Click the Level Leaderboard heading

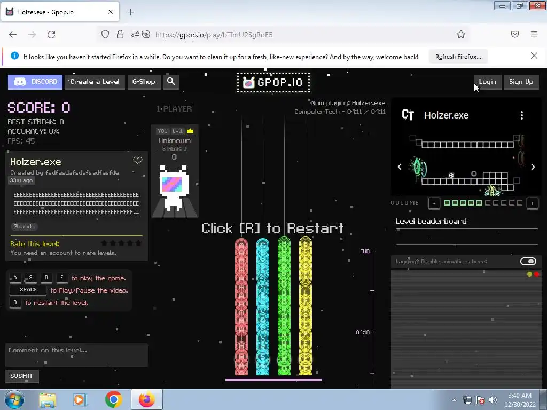click(x=431, y=222)
